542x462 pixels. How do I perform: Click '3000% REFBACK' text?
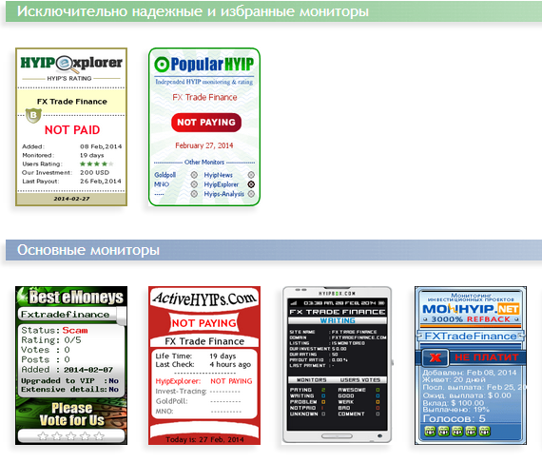tap(471, 319)
